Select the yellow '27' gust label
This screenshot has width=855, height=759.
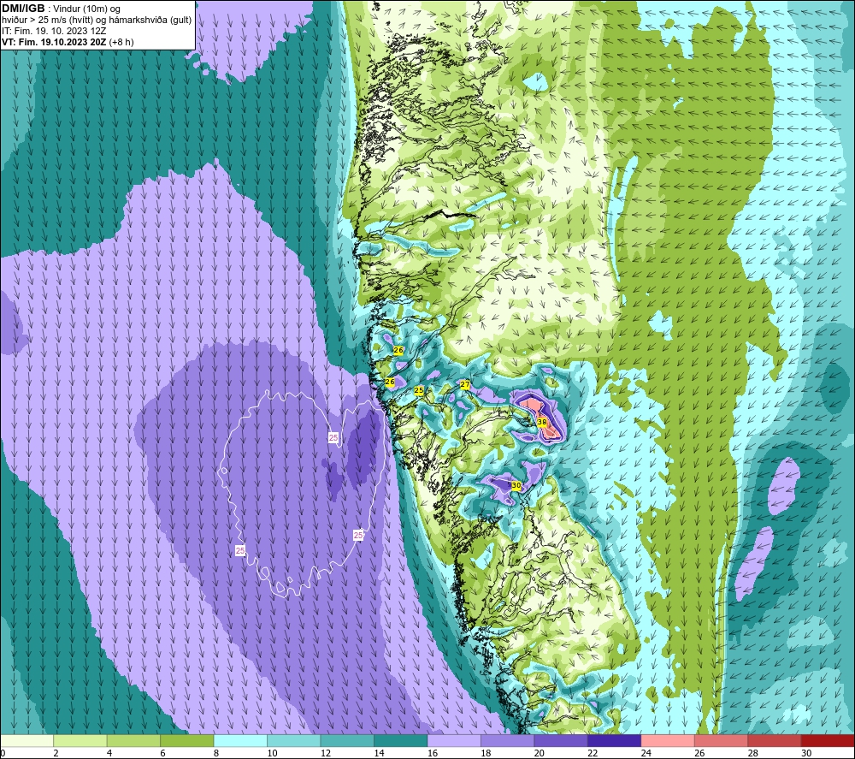(465, 385)
